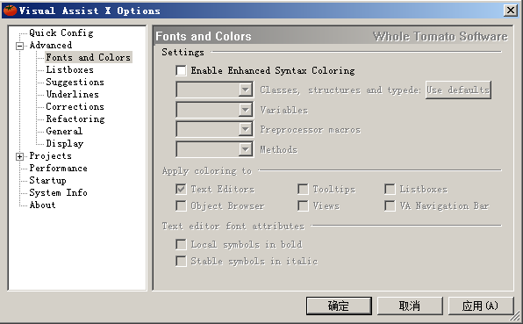
Task: Check the Tooltips checkbox
Action: click(x=303, y=189)
